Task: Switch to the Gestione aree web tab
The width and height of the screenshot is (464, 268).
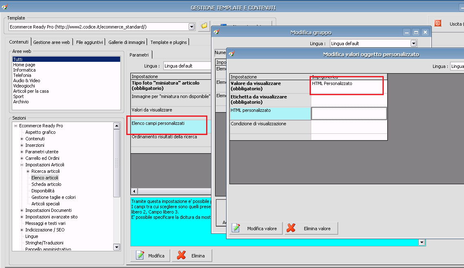Action: tap(51, 42)
